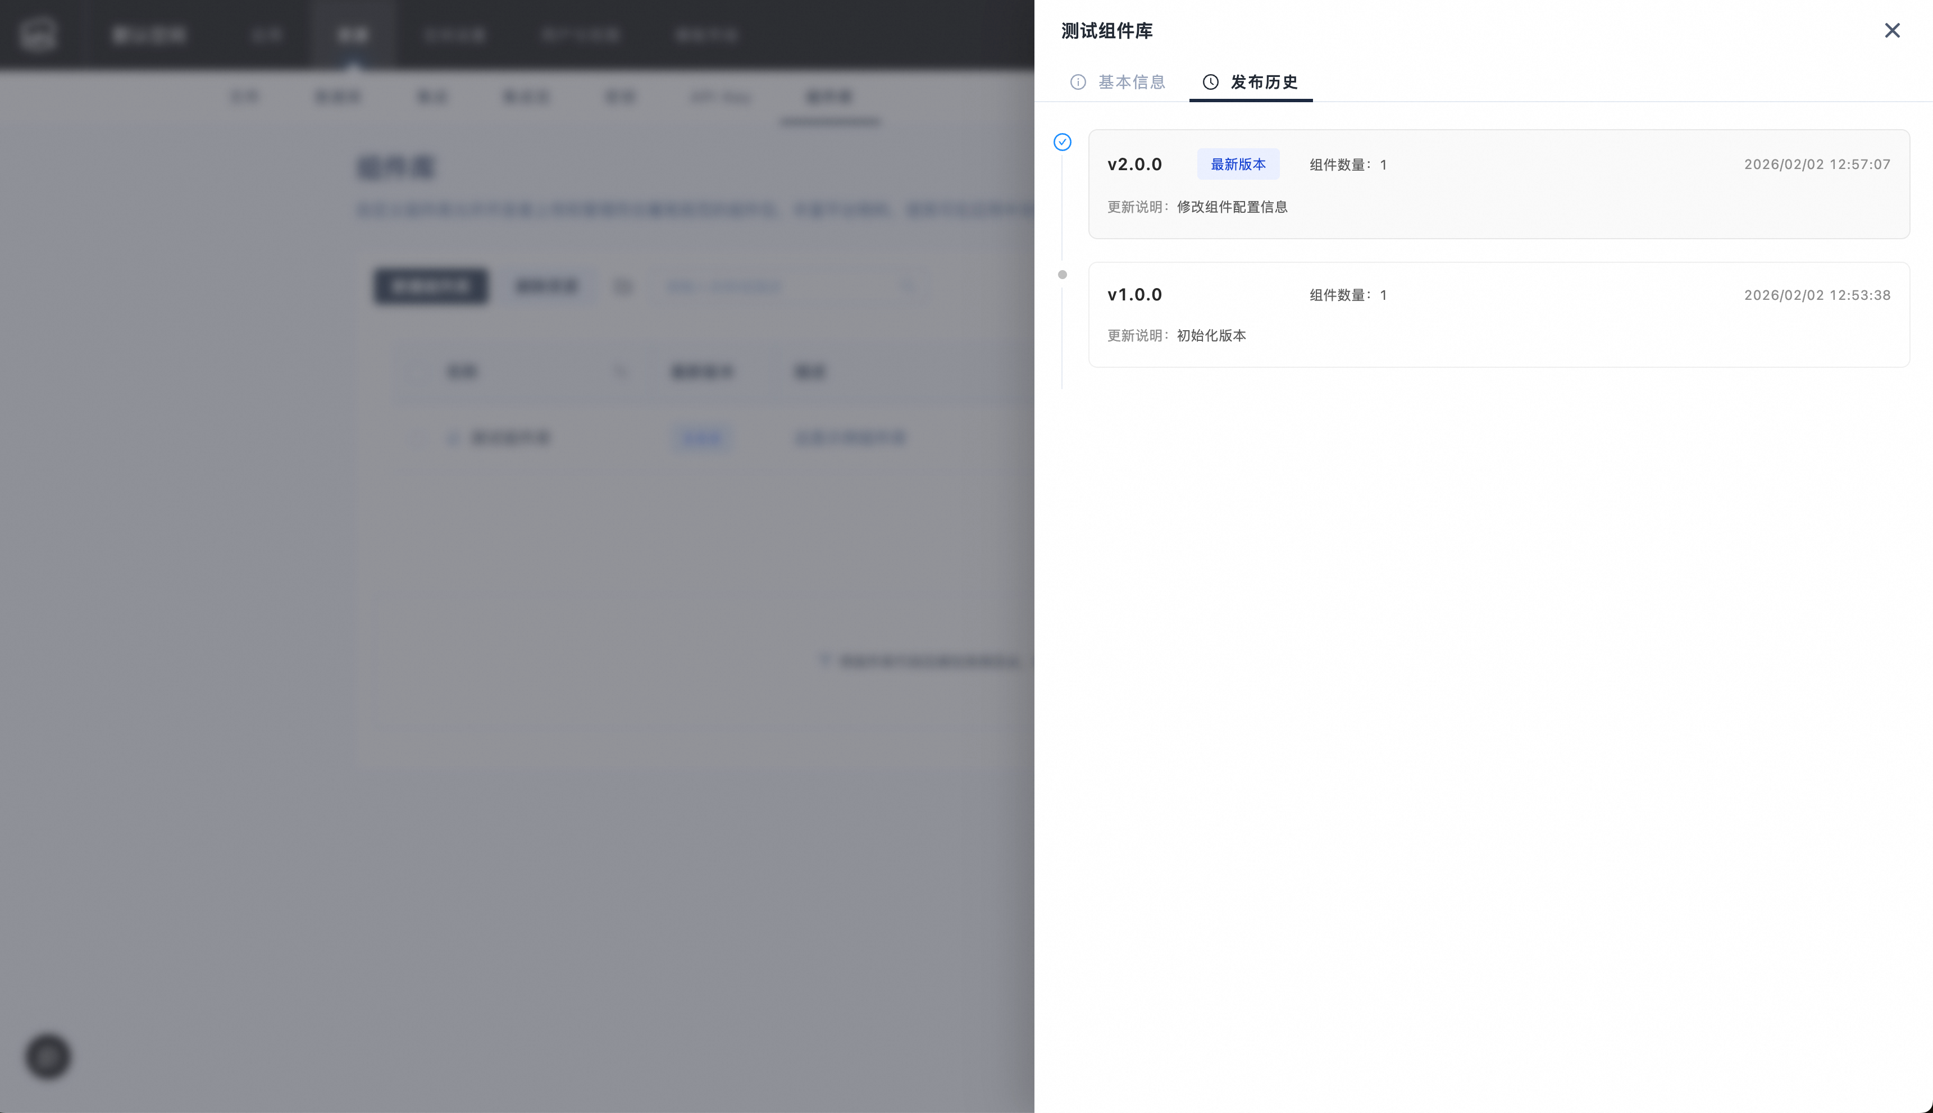Screen dimensions: 1933x1113
Task: Close the 测试组件库 drawer
Action: 1892,30
